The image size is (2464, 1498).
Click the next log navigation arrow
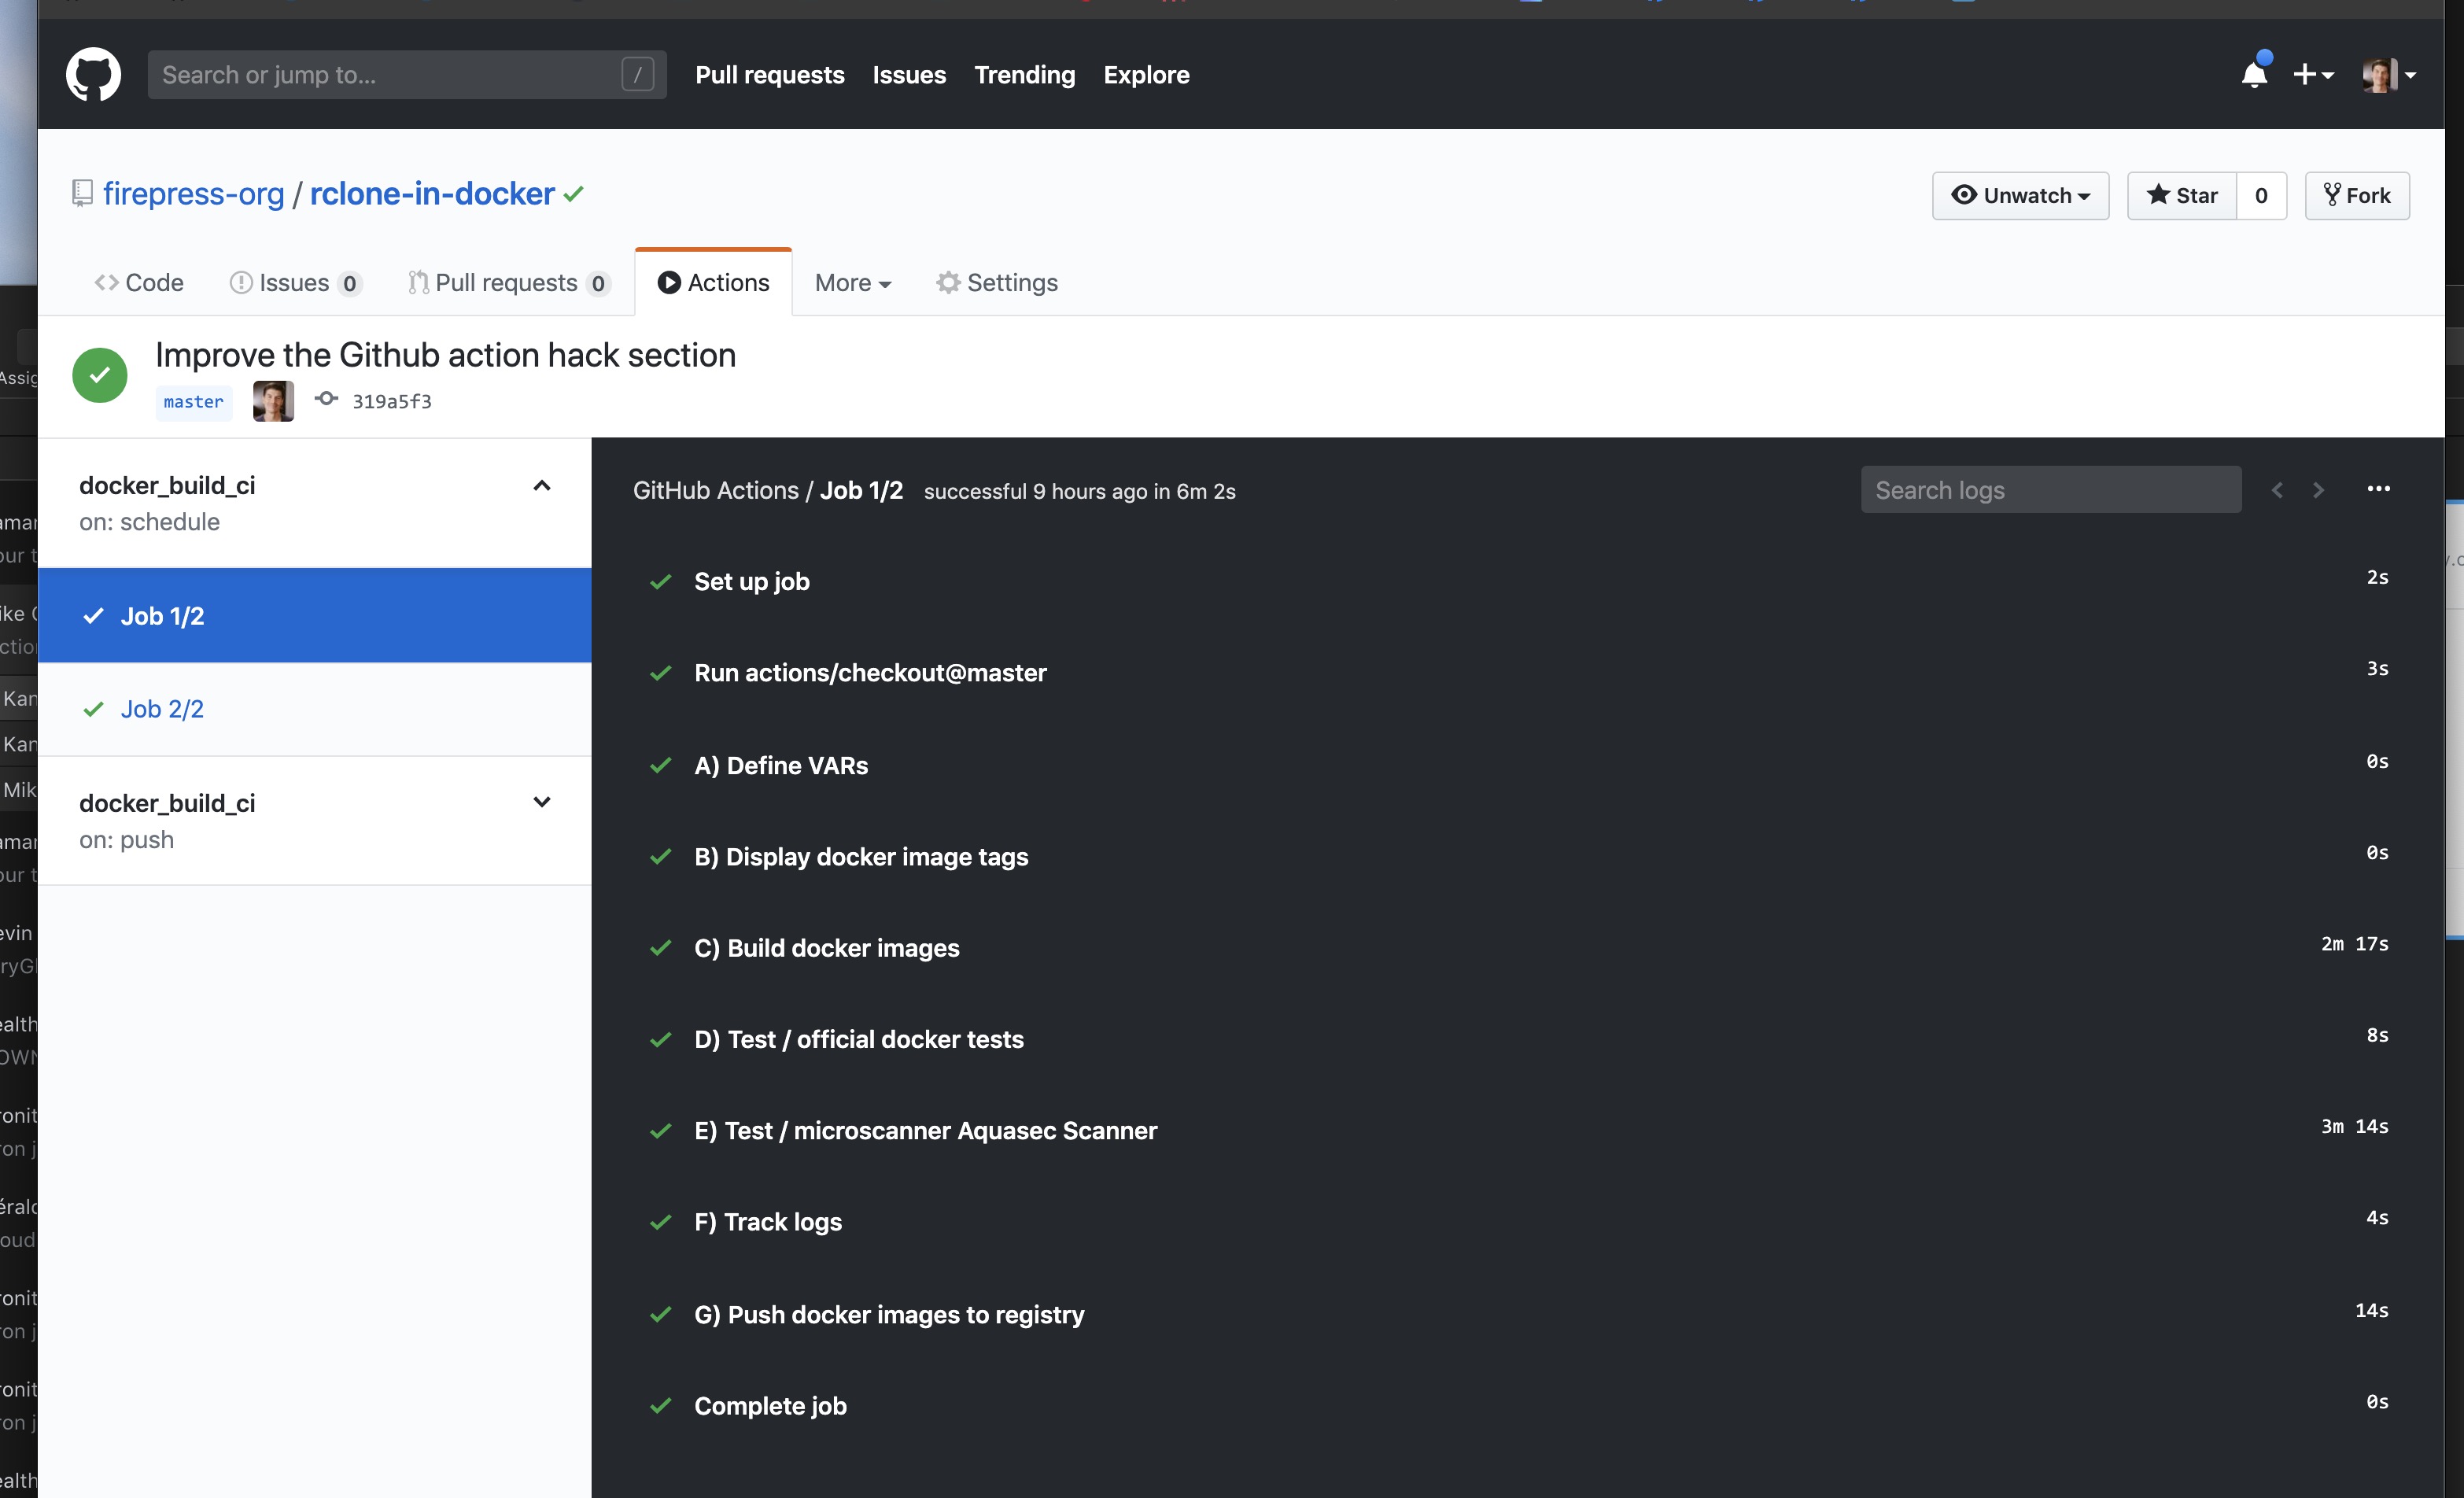point(2318,489)
